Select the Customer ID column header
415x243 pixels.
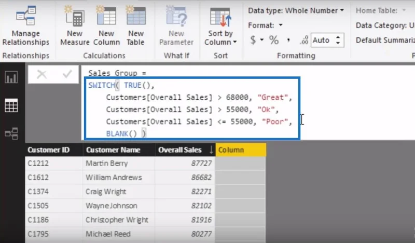pos(54,150)
